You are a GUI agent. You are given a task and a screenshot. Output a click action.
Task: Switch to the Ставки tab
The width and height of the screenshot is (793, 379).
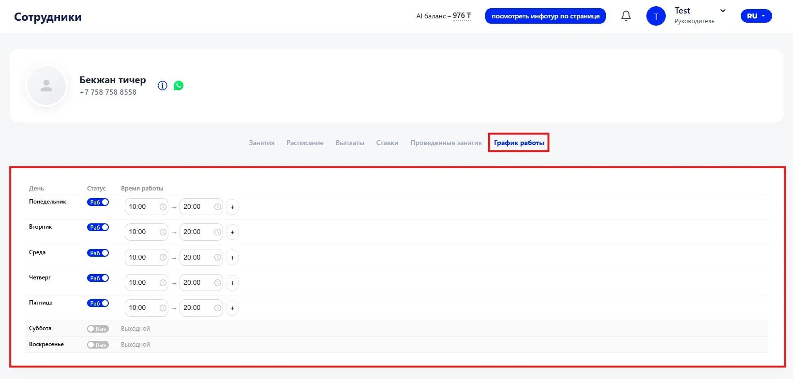(x=387, y=143)
